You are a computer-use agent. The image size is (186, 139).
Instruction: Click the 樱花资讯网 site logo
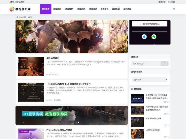(20, 9)
